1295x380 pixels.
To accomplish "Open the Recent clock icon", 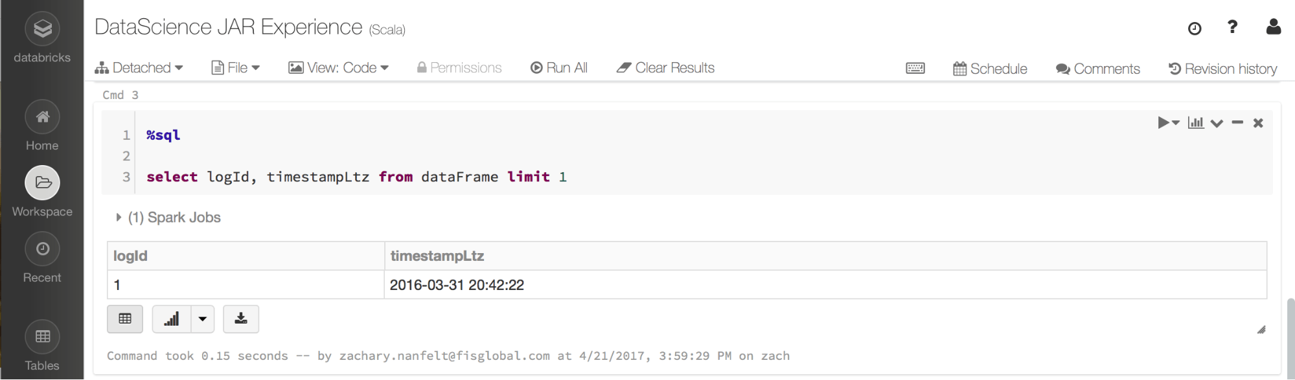I will [43, 249].
